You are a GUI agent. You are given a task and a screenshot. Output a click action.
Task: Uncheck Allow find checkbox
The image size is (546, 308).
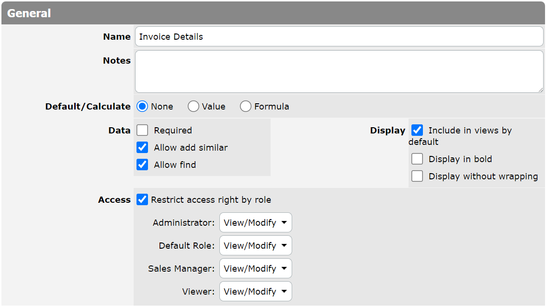(x=142, y=165)
